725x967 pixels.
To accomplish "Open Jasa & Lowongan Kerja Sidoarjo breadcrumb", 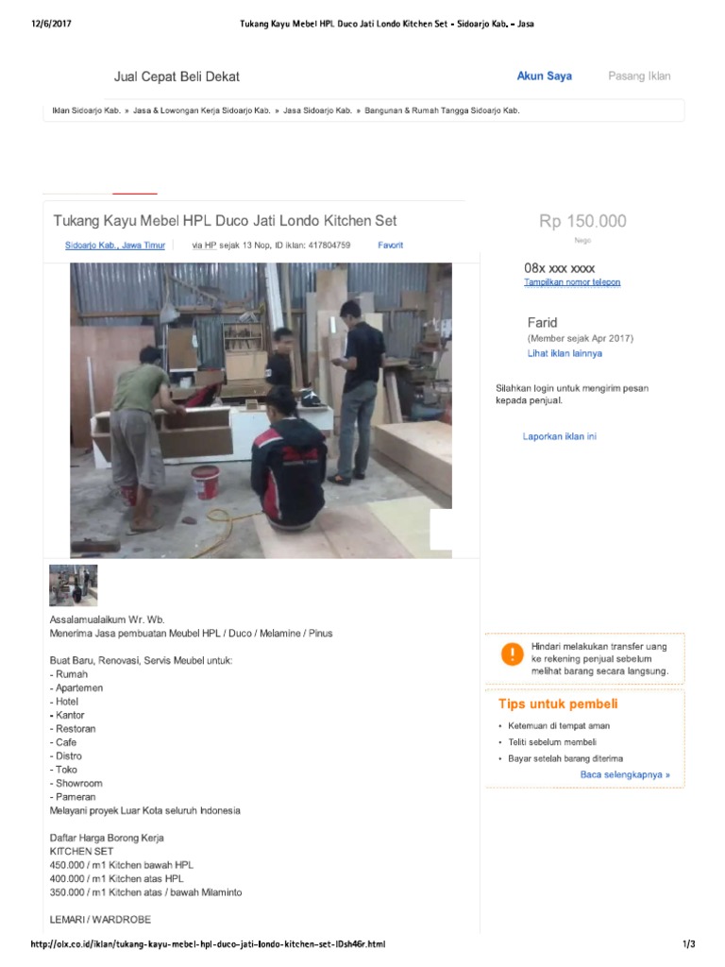I will [x=202, y=111].
